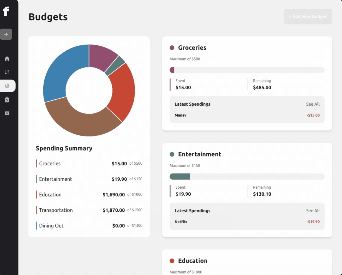Click the blue Dining Out donut segment
Image resolution: width=342 pixels, height=275 pixels.
[60, 73]
